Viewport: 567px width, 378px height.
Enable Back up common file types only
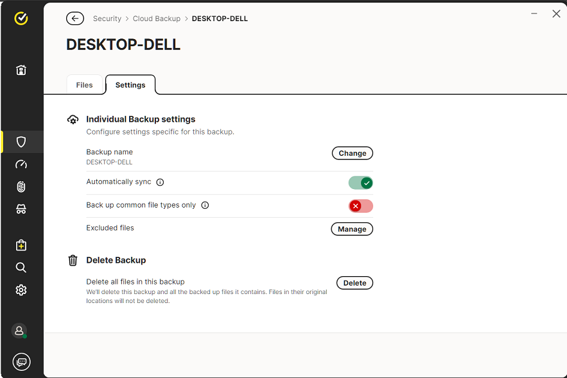[360, 206]
